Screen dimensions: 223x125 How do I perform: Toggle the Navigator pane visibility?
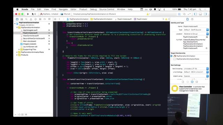click(x=196, y=14)
